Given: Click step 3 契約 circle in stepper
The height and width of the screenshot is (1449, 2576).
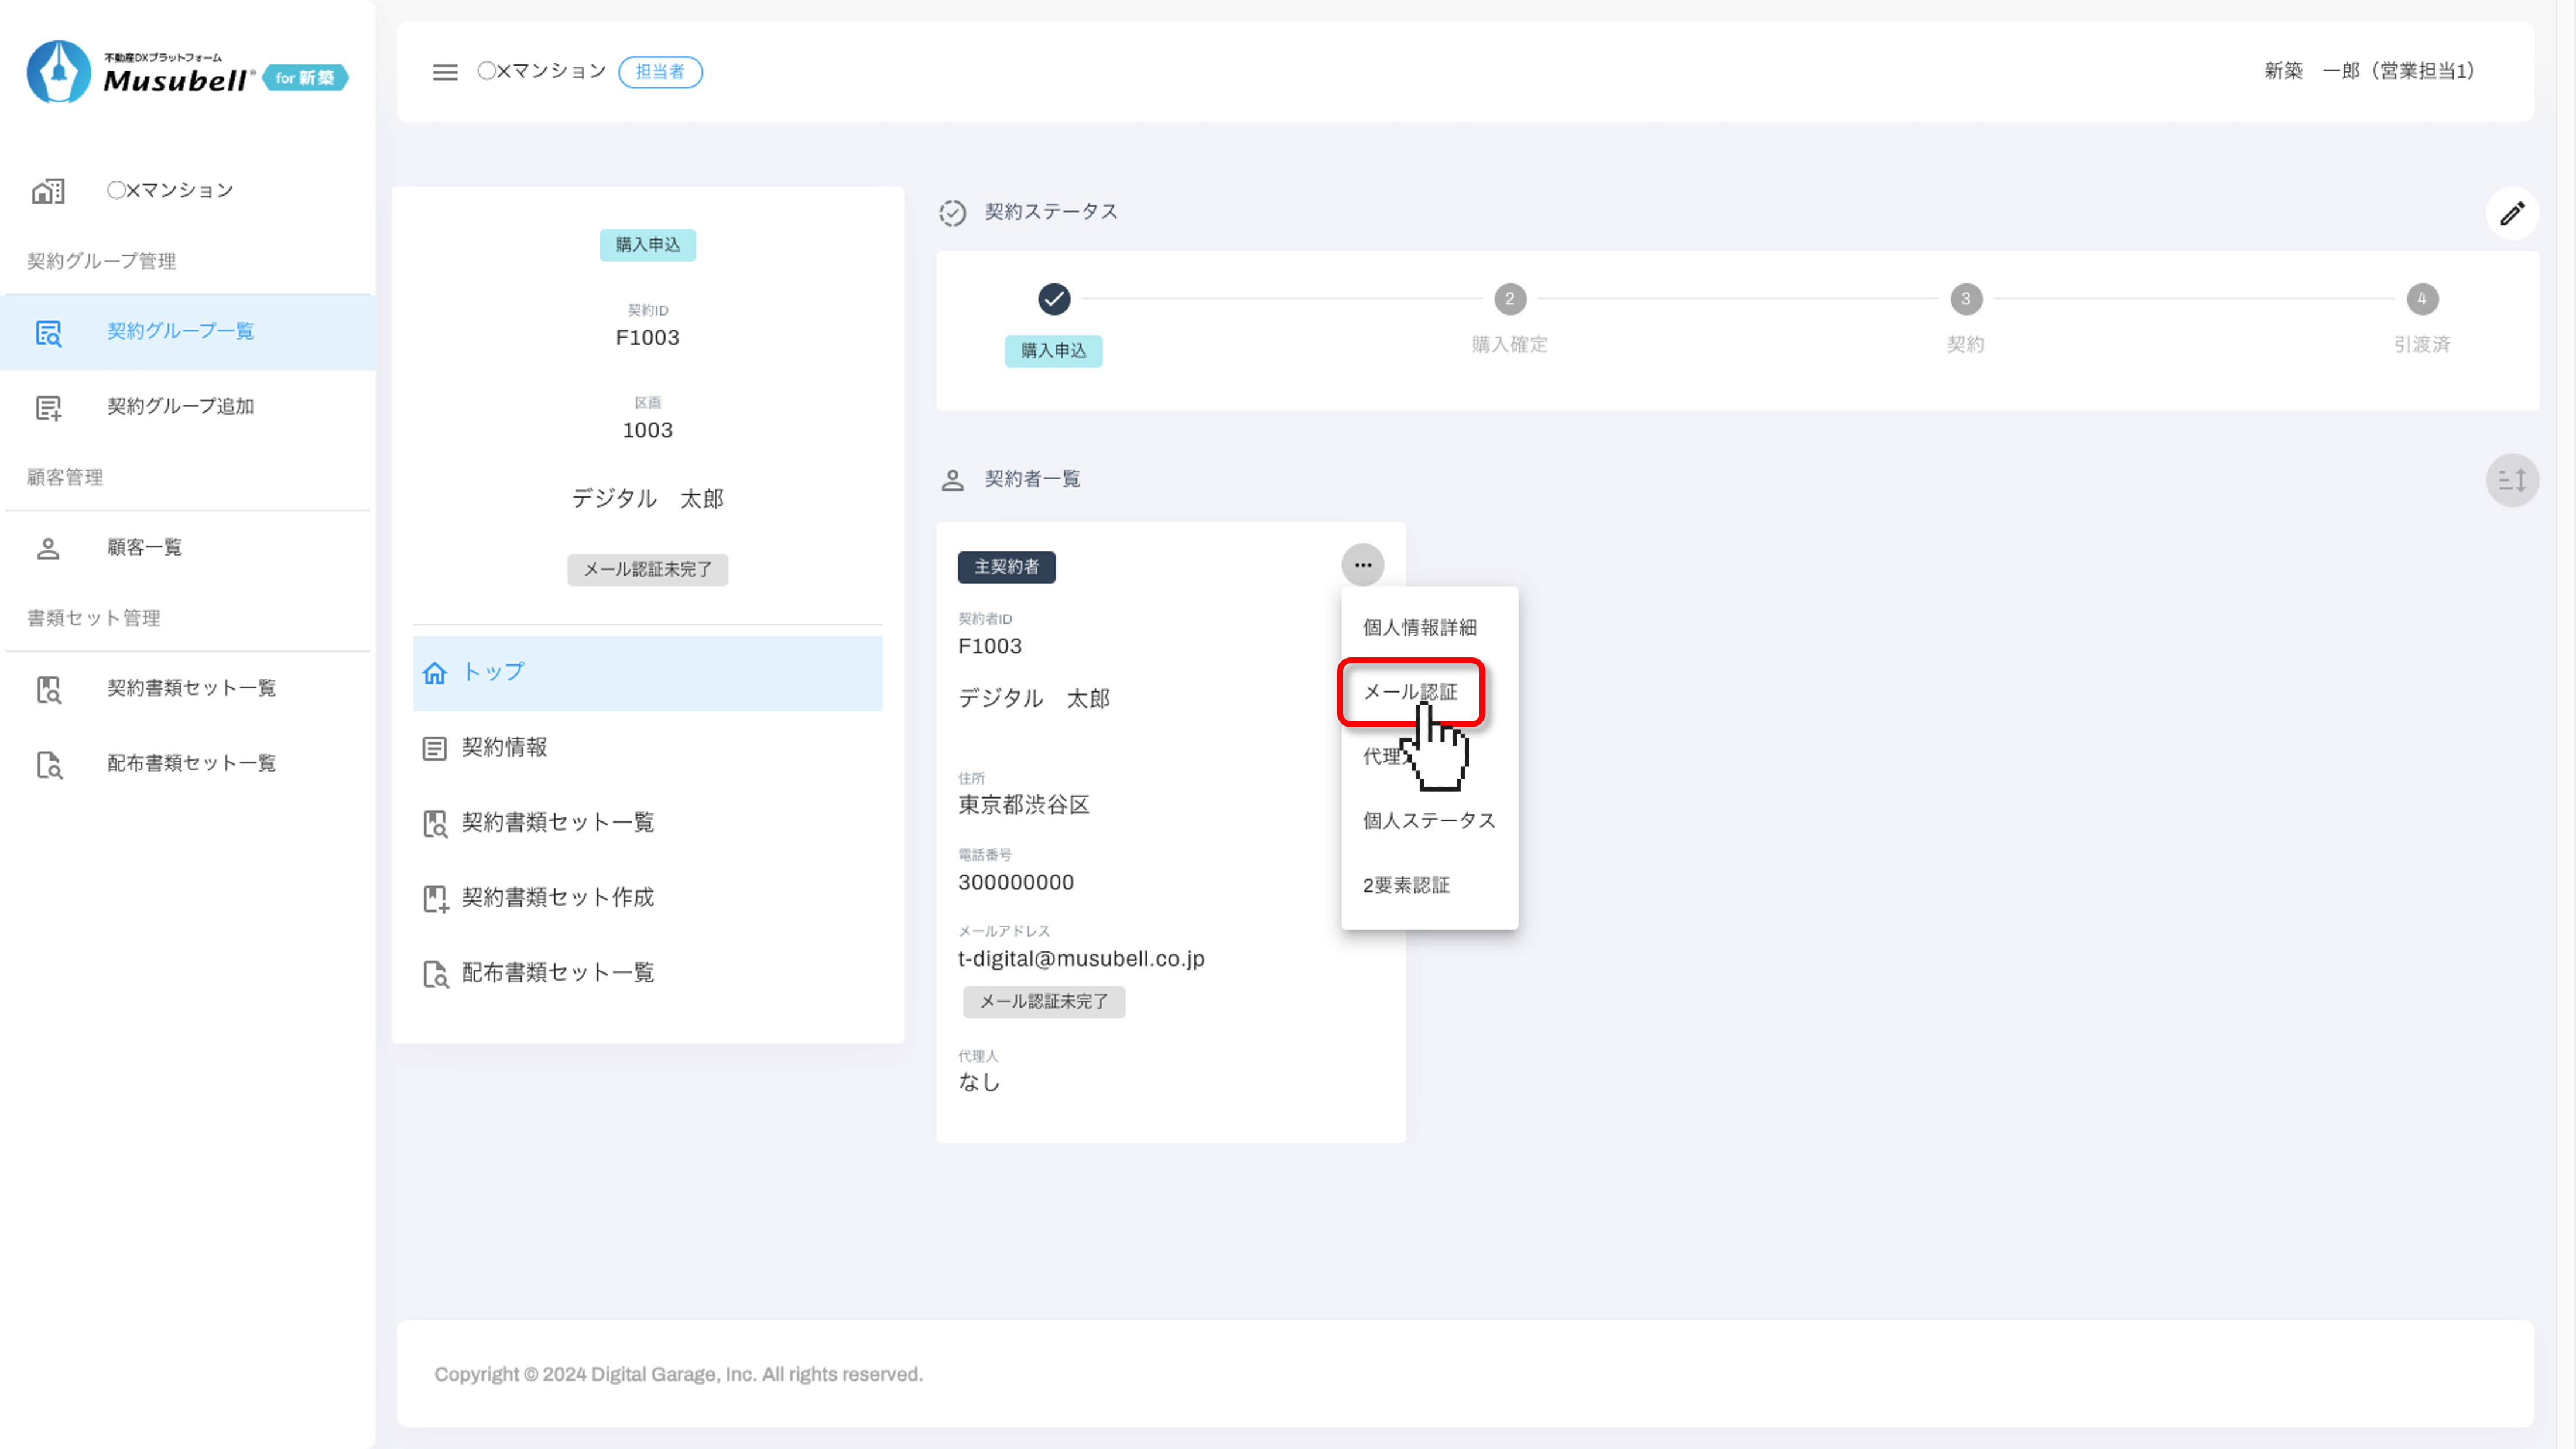Looking at the screenshot, I should pos(1965,299).
